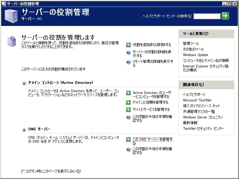Screen dimensions: 239x179
Task: Click help icon for next steps under Active Directory
Action: [128, 117]
